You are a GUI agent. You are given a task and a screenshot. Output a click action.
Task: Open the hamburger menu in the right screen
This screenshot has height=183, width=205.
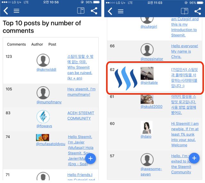[x=120, y=11]
